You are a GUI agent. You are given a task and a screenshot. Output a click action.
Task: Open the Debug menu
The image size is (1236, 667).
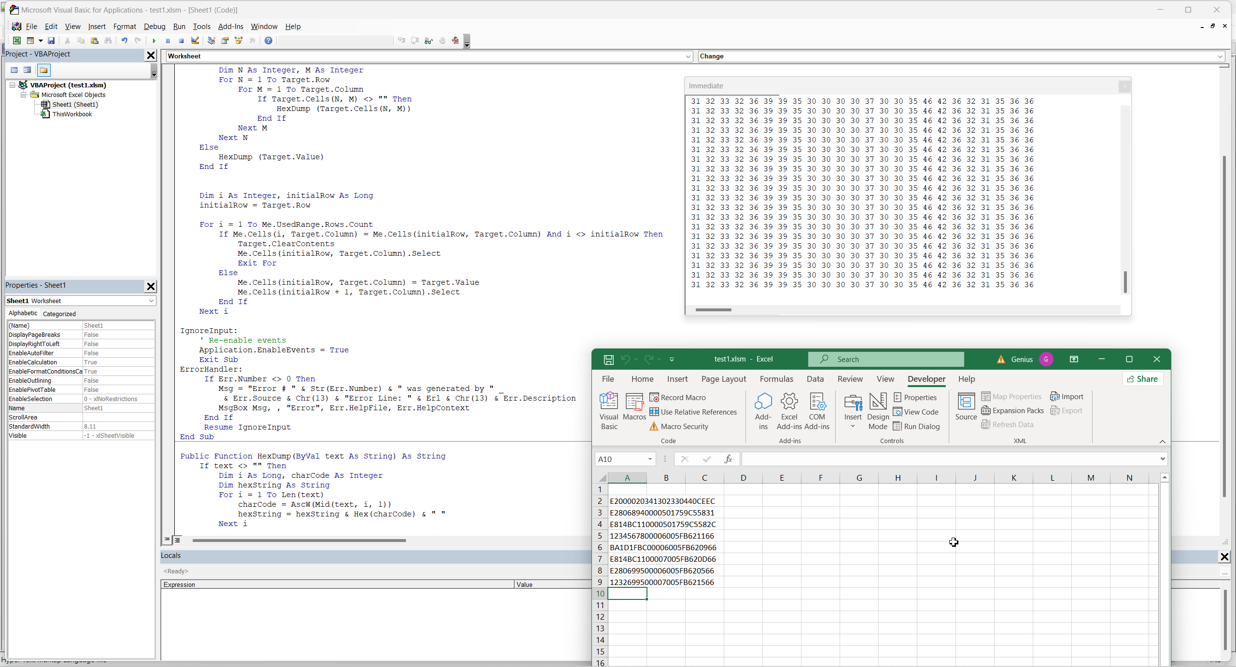tap(154, 27)
